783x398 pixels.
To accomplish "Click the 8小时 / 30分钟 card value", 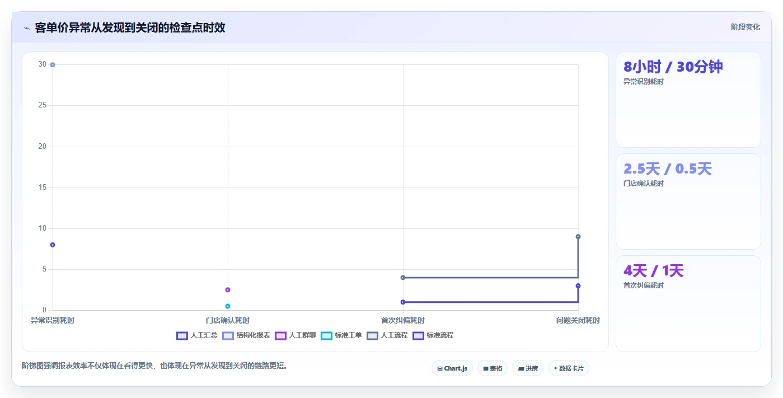I will click(673, 67).
